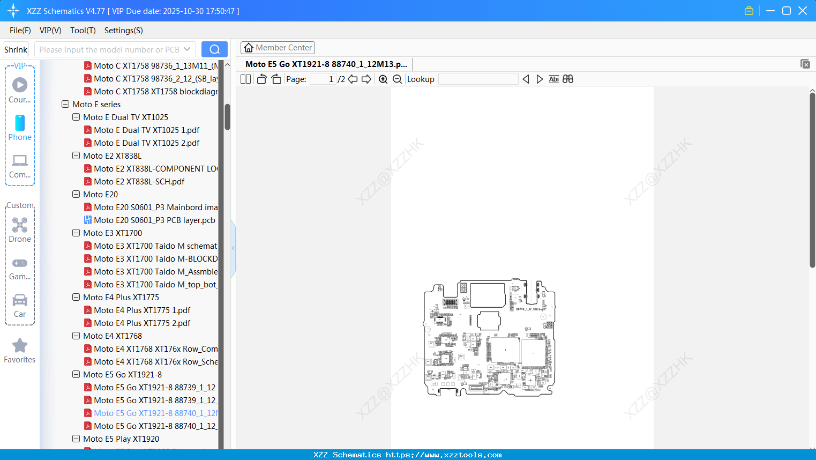This screenshot has height=460, width=816.
Task: Open the Car category
Action: pyautogui.click(x=20, y=306)
